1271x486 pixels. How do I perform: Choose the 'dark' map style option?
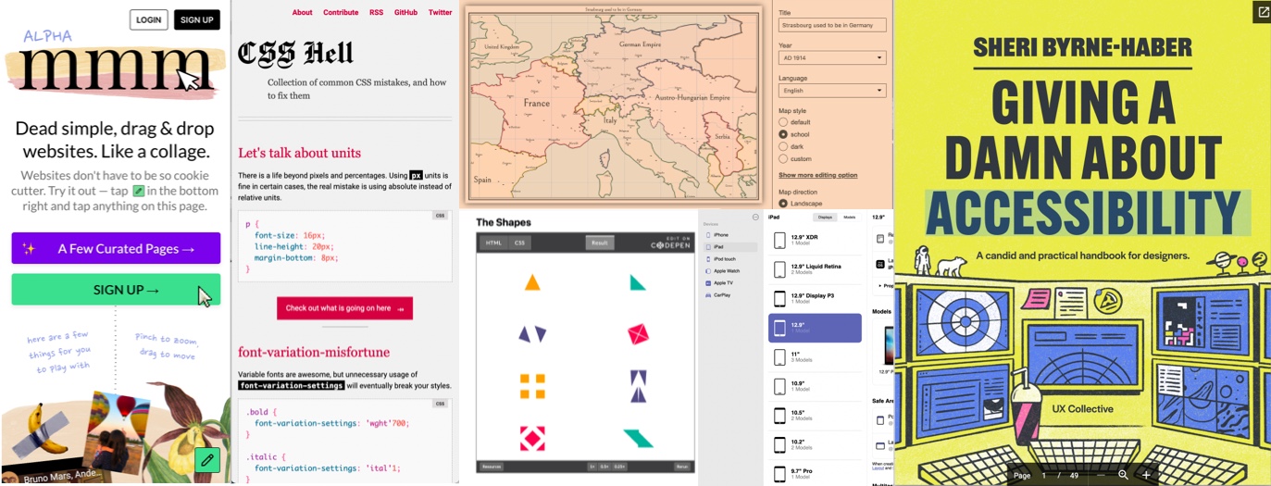(783, 146)
